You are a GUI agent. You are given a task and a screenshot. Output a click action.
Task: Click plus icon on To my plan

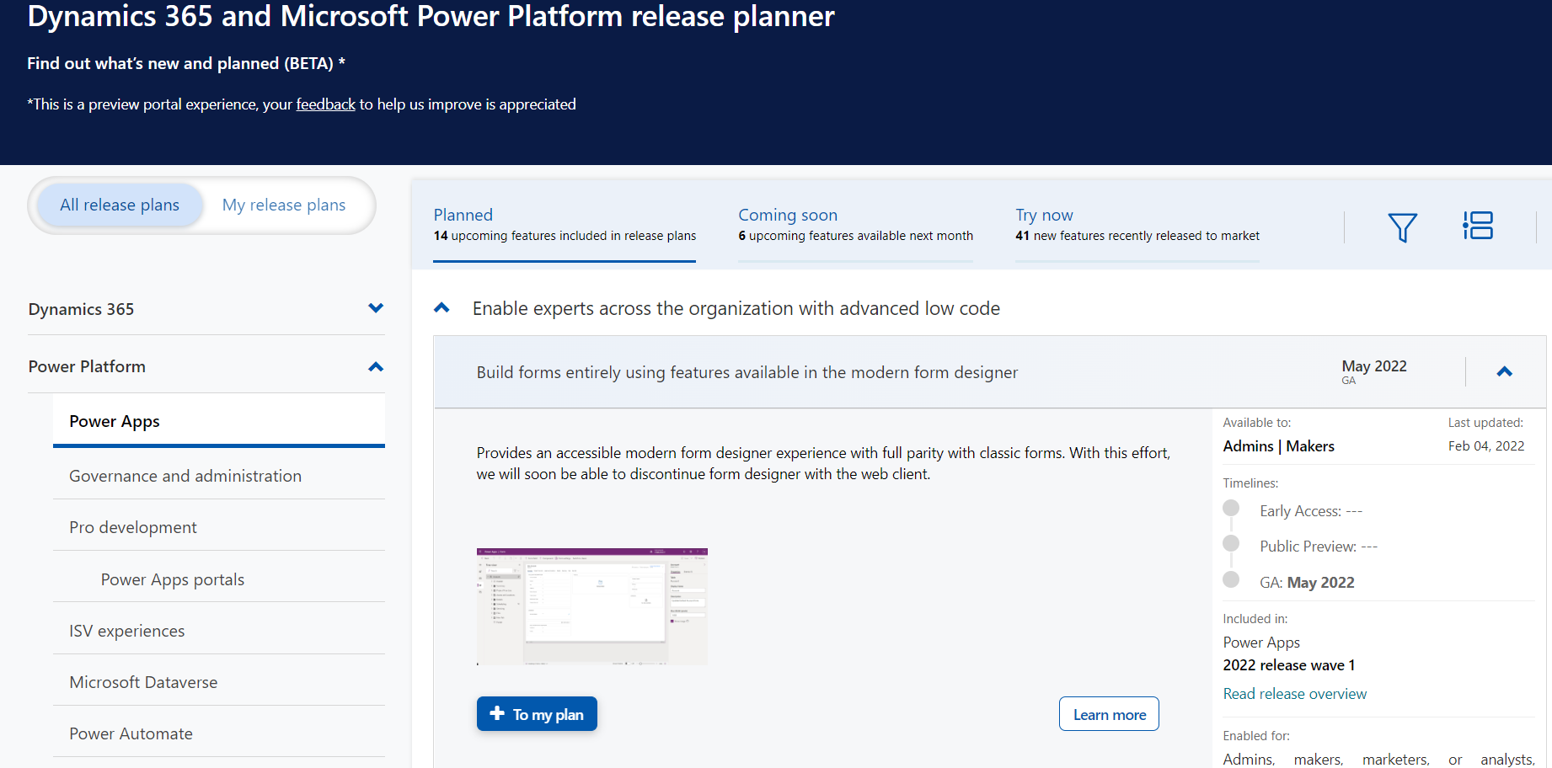click(497, 713)
